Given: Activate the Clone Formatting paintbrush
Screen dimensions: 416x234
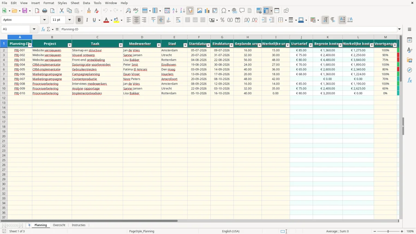Looking at the screenshot, I should coord(89,11).
